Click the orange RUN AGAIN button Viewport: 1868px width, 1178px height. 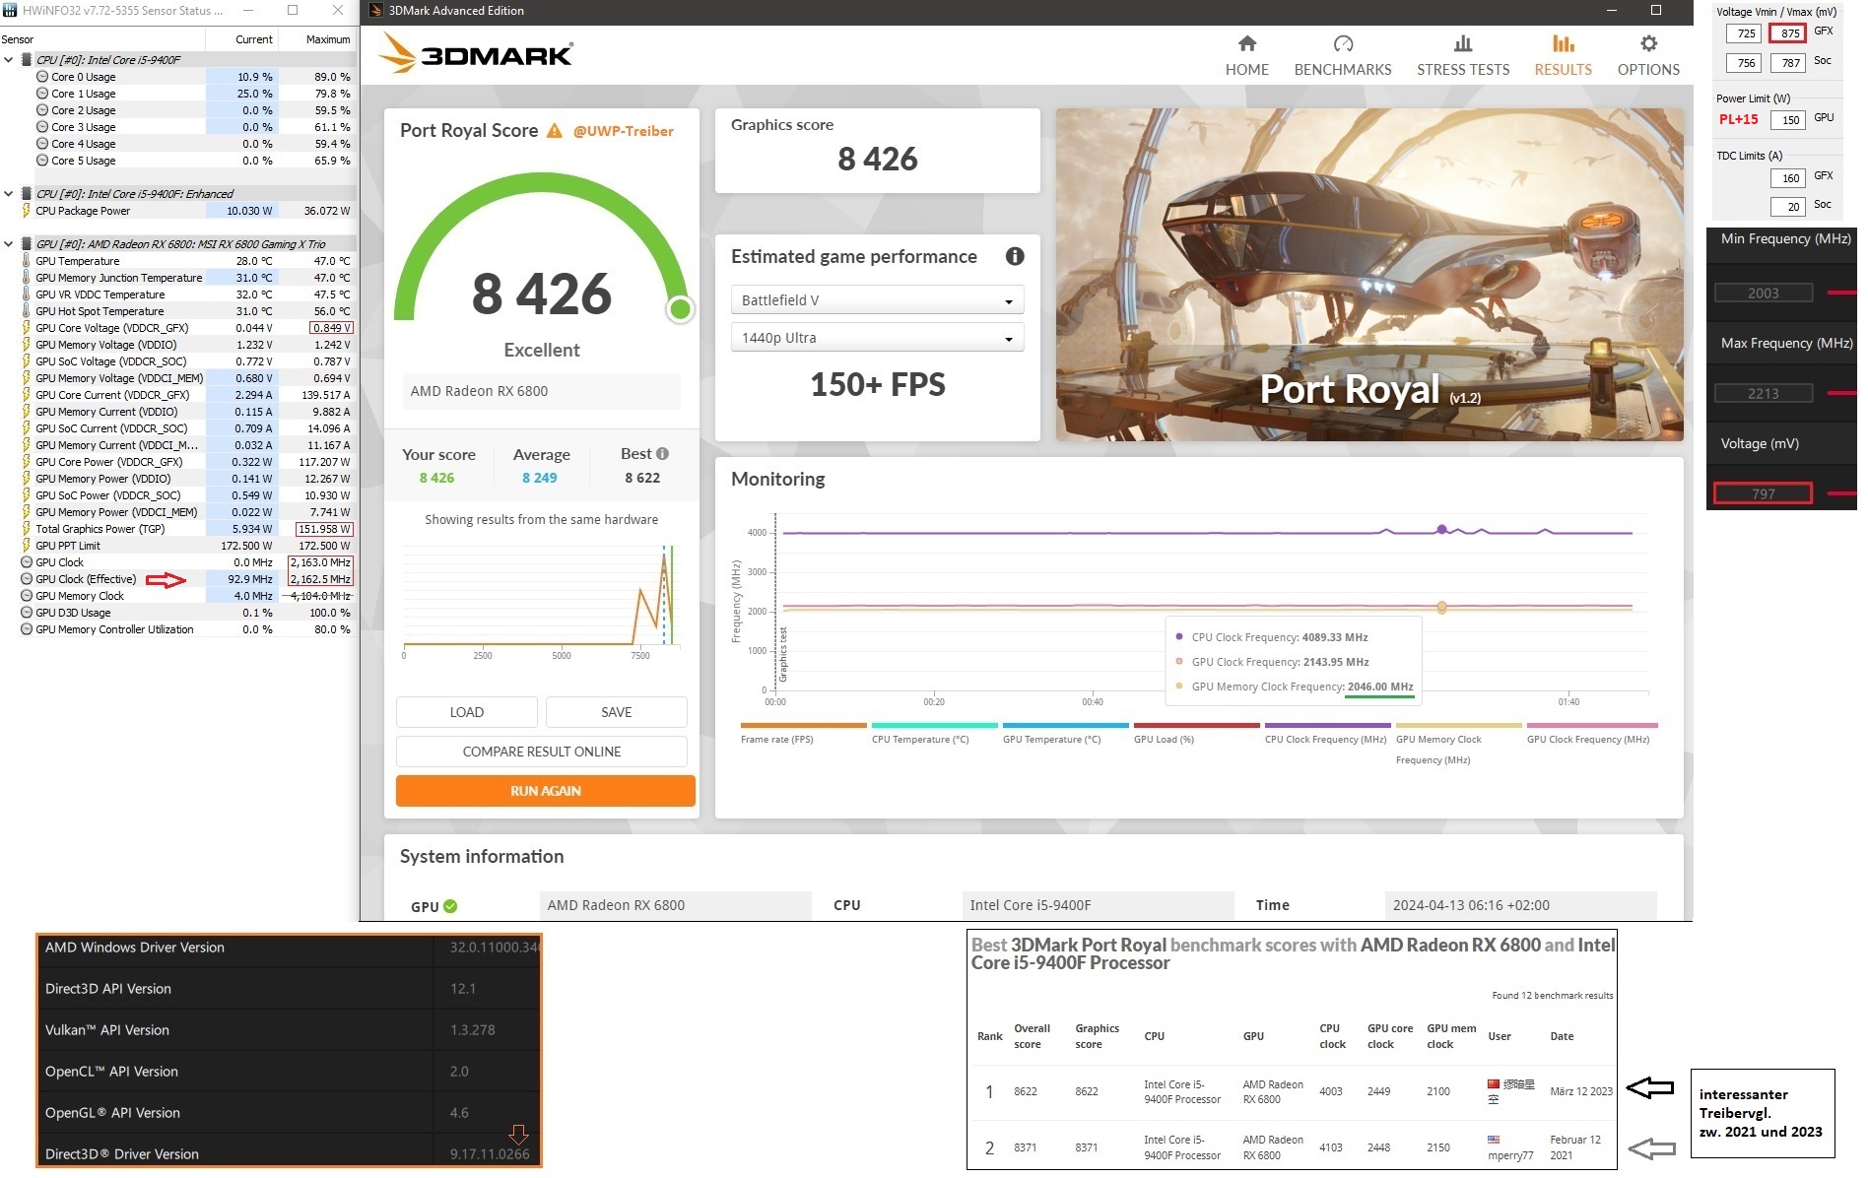(546, 791)
